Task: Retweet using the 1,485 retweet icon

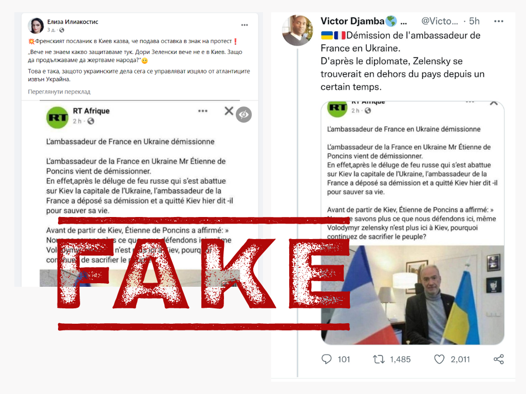Action: click(x=379, y=360)
